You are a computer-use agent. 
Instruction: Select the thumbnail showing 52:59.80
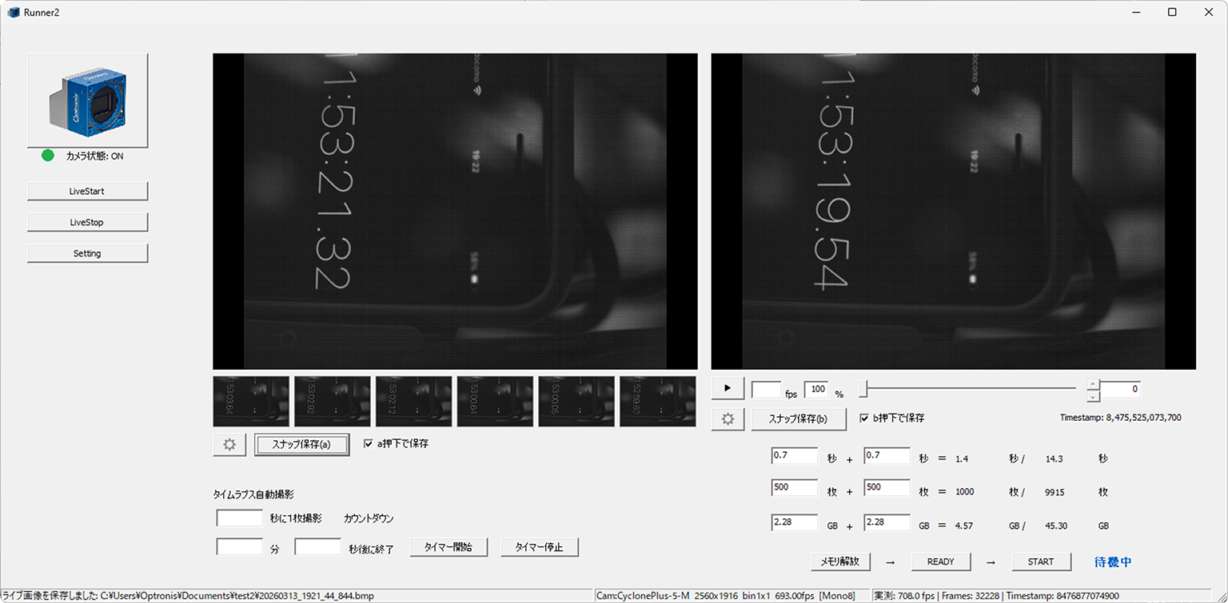pyautogui.click(x=656, y=402)
